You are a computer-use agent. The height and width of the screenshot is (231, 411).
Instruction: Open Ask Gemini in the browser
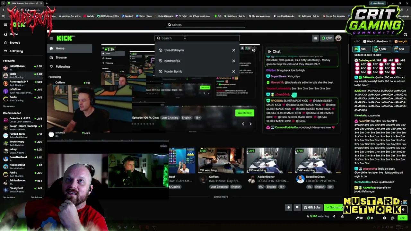[x=377, y=3]
